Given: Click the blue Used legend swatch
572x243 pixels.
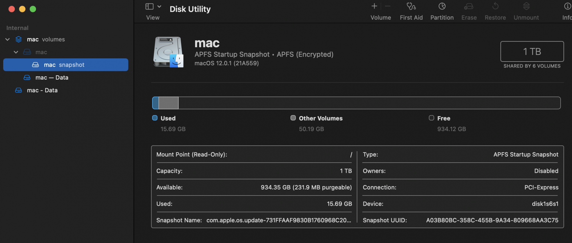Looking at the screenshot, I should click(x=155, y=118).
